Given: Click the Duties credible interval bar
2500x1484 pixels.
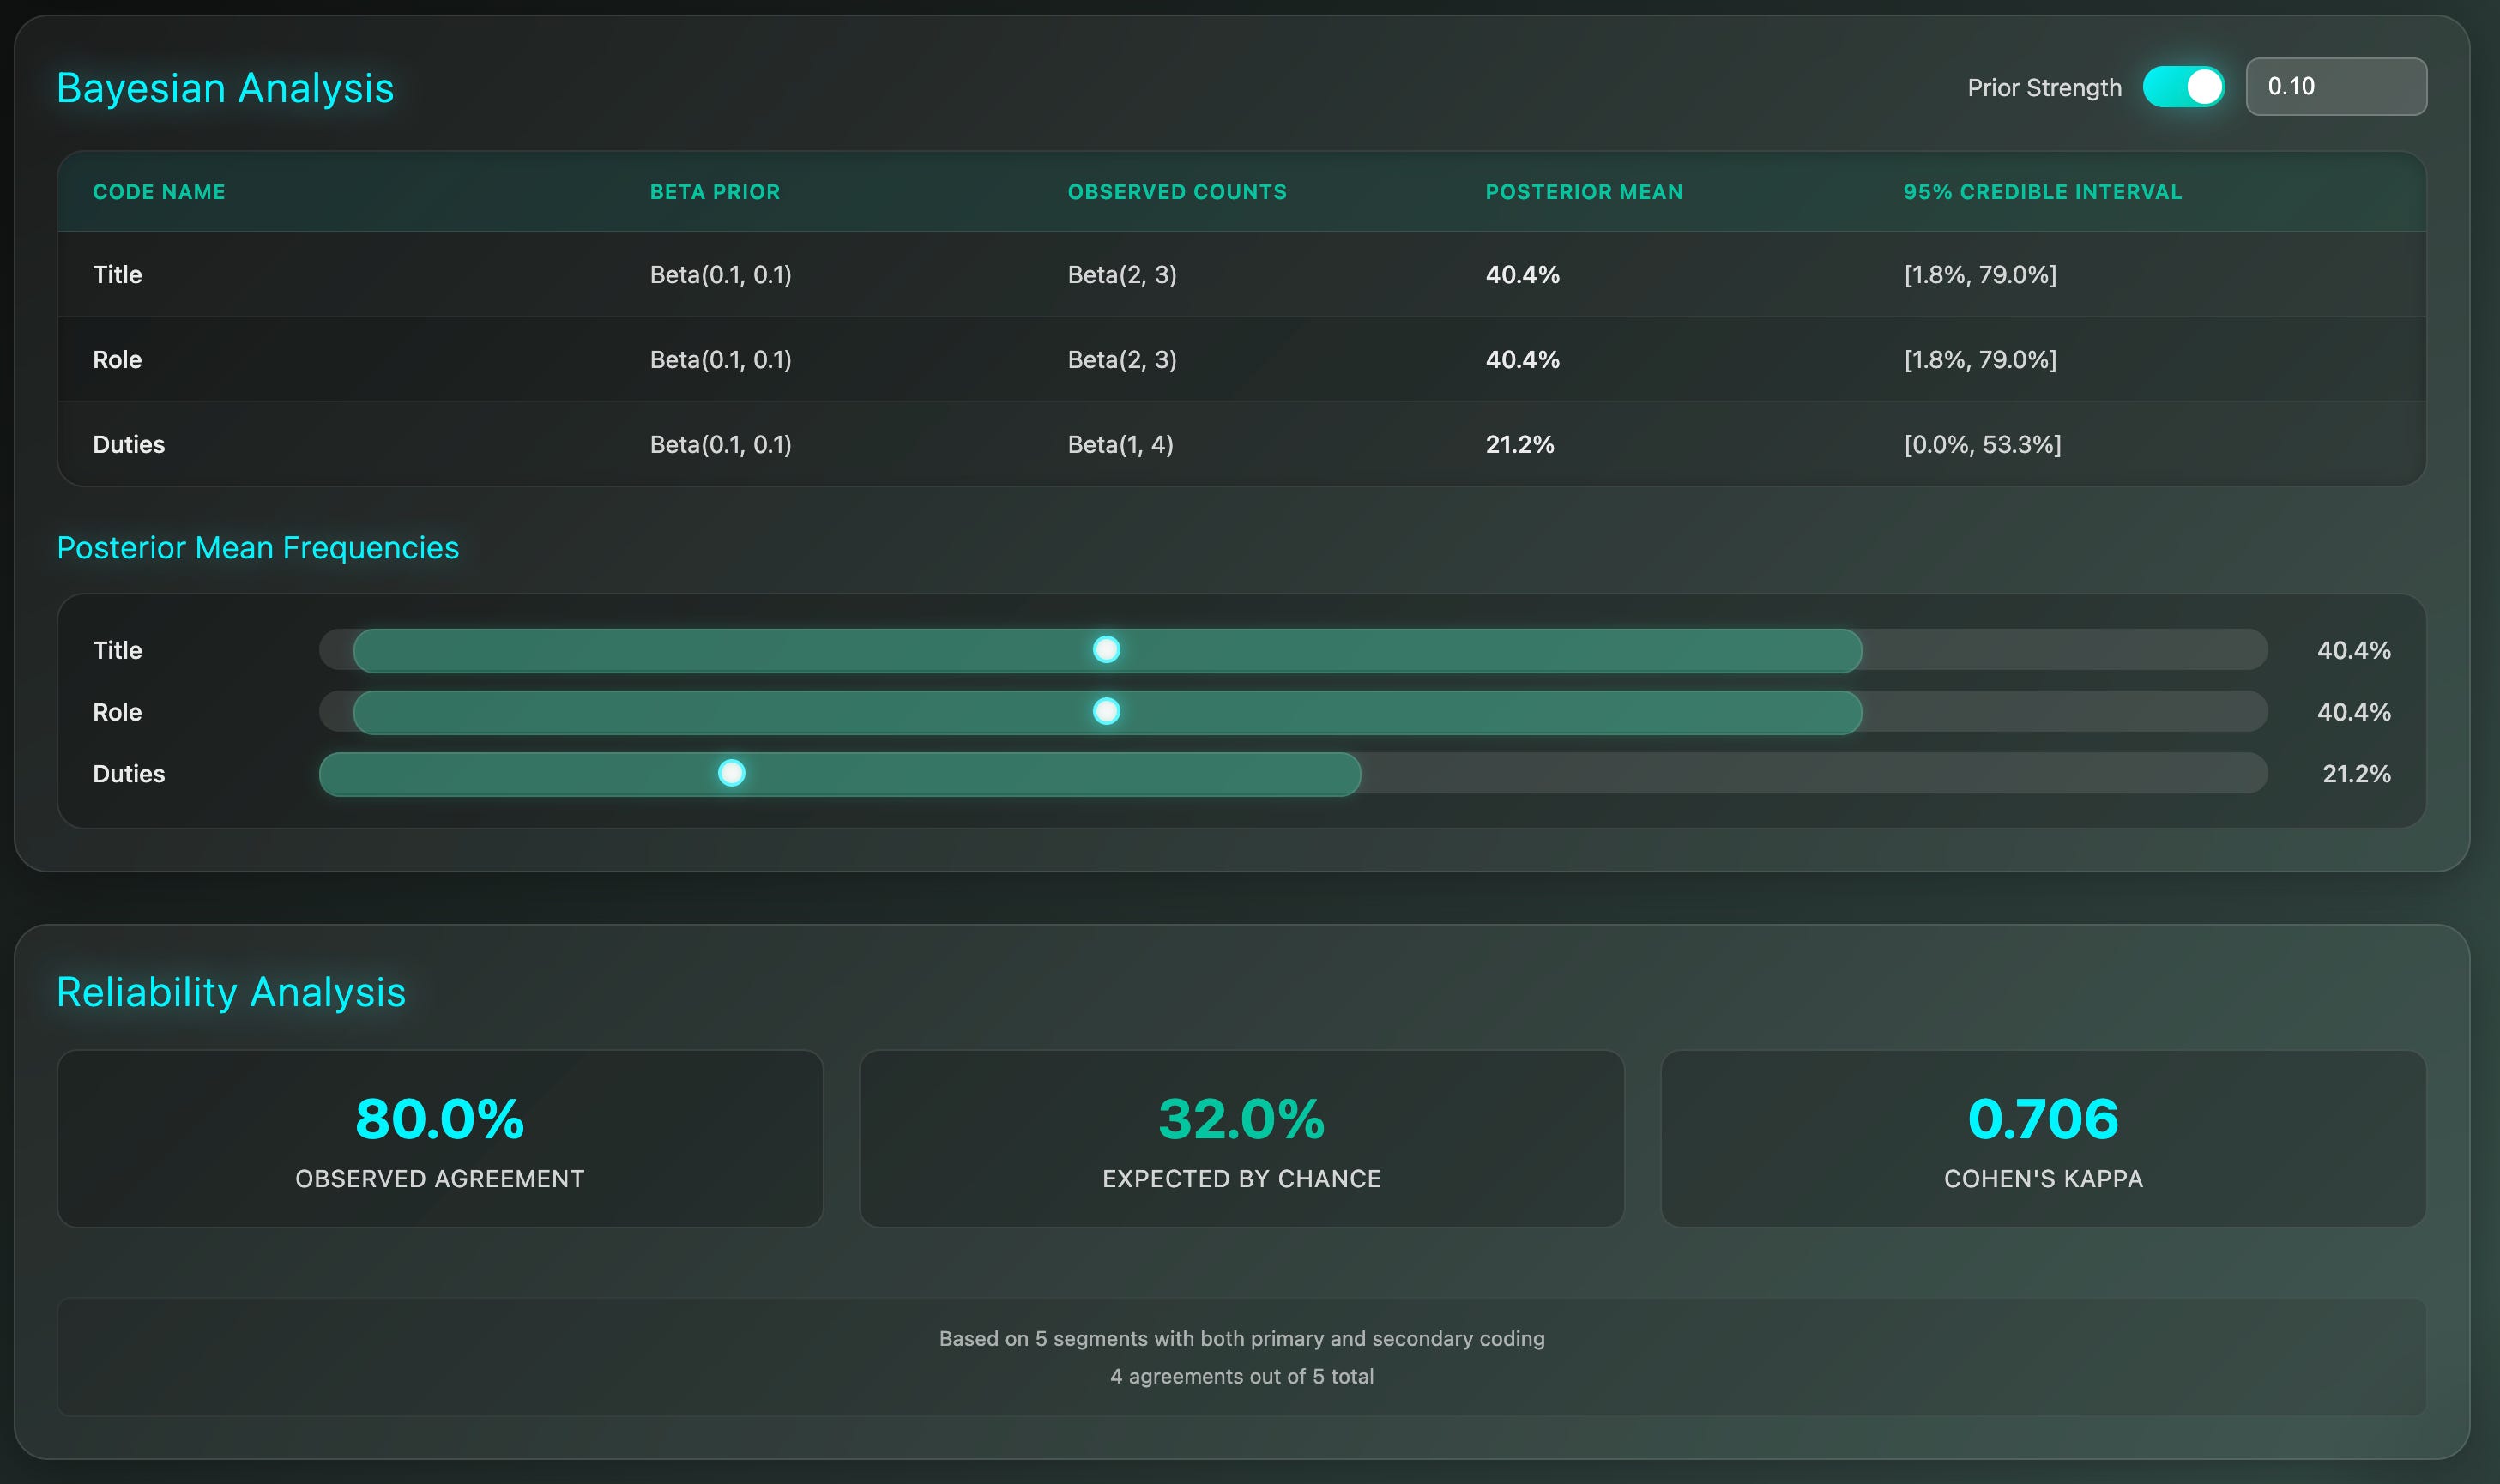Looking at the screenshot, I should pyautogui.click(x=1050, y=774).
